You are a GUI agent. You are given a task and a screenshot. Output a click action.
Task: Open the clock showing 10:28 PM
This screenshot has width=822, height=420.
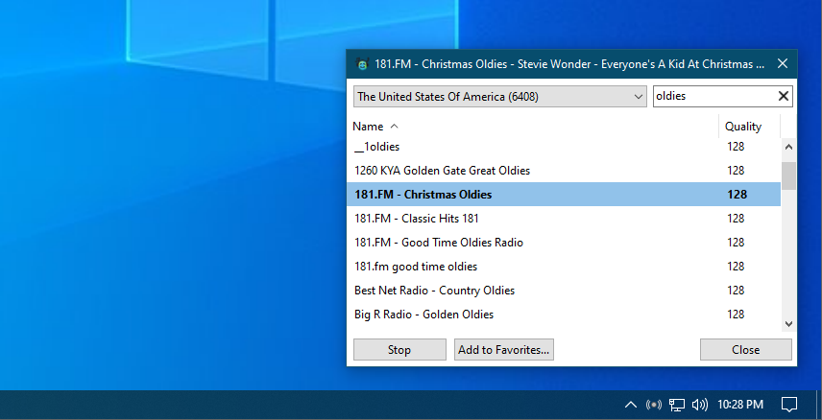click(740, 405)
